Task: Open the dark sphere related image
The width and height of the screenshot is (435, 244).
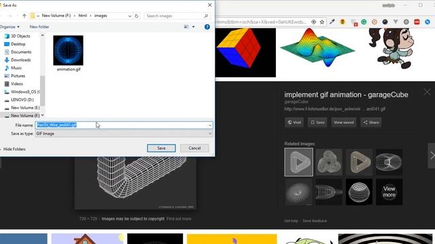Action: [x=359, y=192]
